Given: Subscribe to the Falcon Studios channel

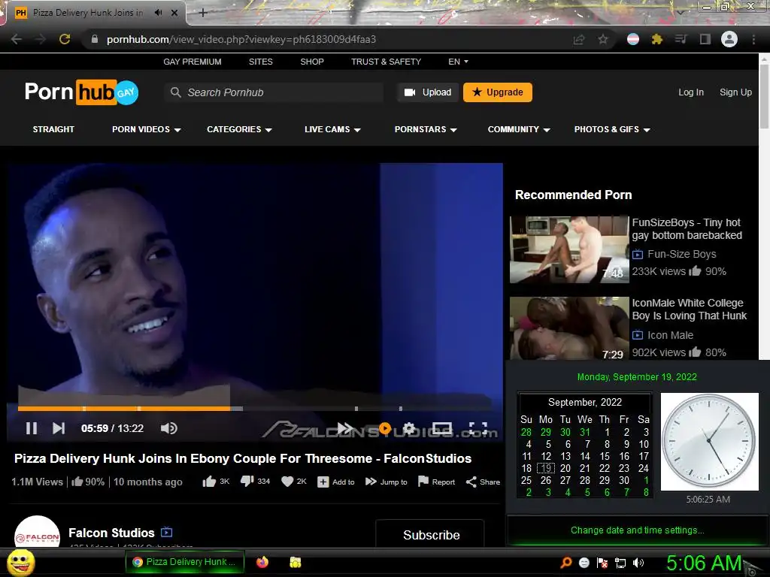Looking at the screenshot, I should pyautogui.click(x=431, y=534).
